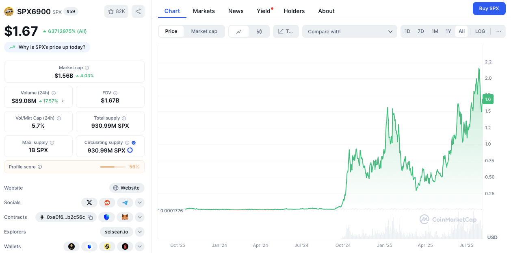The height and width of the screenshot is (253, 511).
Task: Expand more Socials links
Action: click(140, 203)
